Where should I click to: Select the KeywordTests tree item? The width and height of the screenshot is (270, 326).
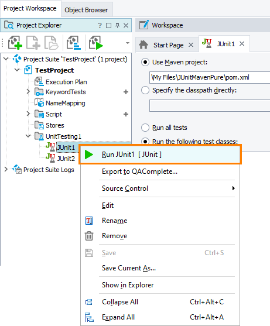point(66,92)
